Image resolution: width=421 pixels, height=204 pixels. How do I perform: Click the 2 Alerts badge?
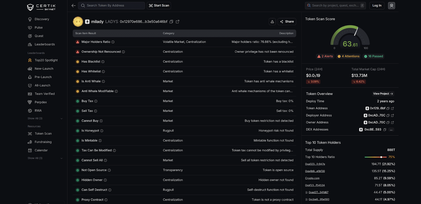point(325,56)
